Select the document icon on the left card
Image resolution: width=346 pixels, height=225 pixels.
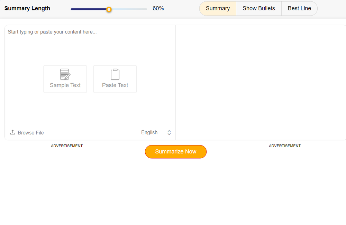(x=65, y=74)
